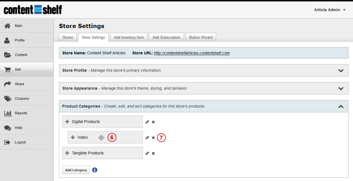Open the Article Admin user dropdown
This screenshot has width=353, height=181.
(330, 10)
